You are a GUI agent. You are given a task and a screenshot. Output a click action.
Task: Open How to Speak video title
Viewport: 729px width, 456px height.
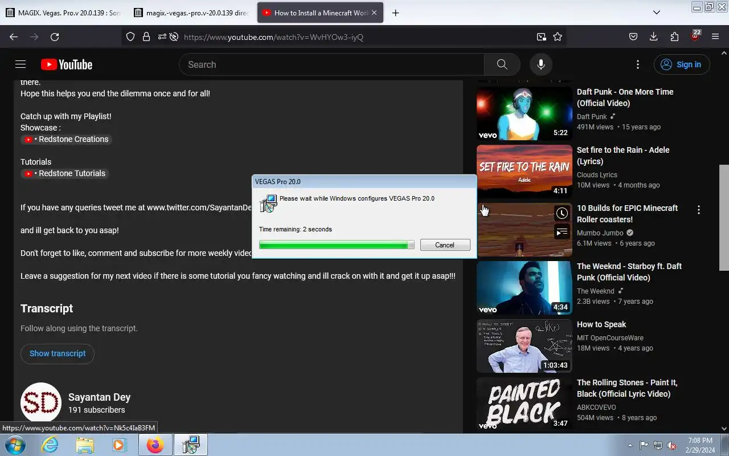point(601,324)
